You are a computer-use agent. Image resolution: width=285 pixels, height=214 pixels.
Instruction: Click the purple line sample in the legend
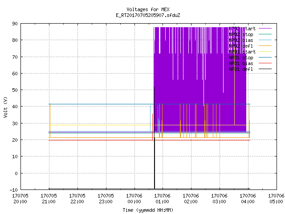[x=265, y=29]
